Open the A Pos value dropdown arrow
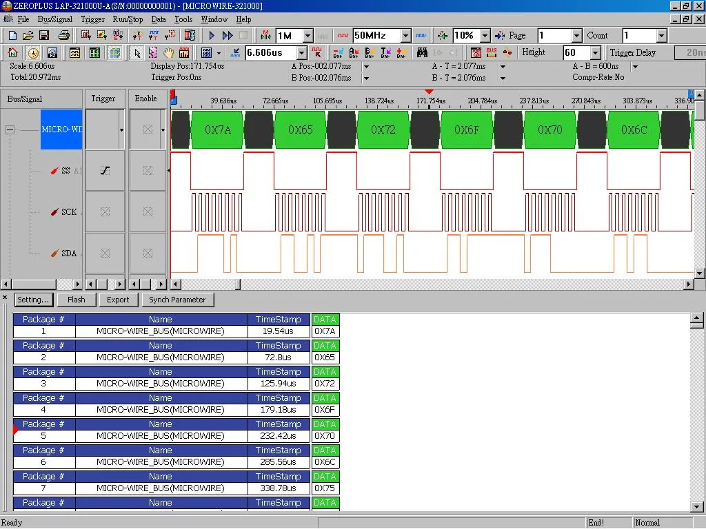The height and width of the screenshot is (529, 706). 367,67
